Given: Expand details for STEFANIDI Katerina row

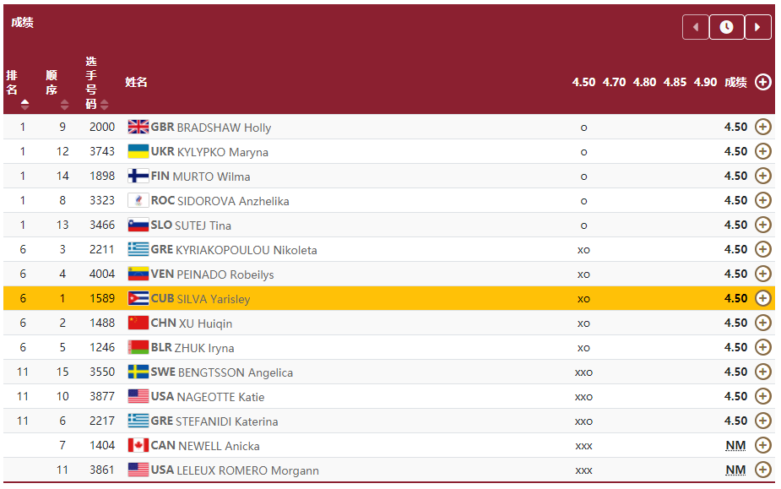Looking at the screenshot, I should [762, 421].
